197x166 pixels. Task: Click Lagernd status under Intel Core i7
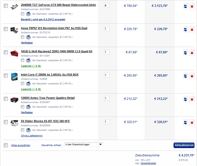[31, 89]
